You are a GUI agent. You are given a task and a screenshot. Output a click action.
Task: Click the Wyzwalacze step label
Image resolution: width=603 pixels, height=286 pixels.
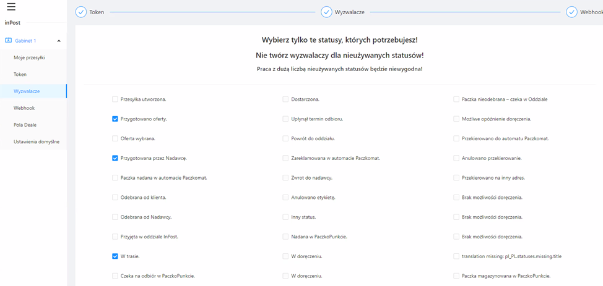coord(350,12)
